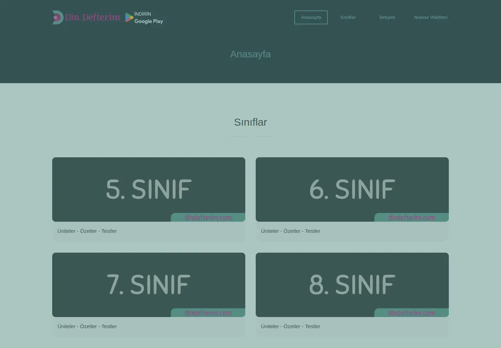The height and width of the screenshot is (348, 501).
Task: Open the 7. SINIF card image
Action: 149,285
